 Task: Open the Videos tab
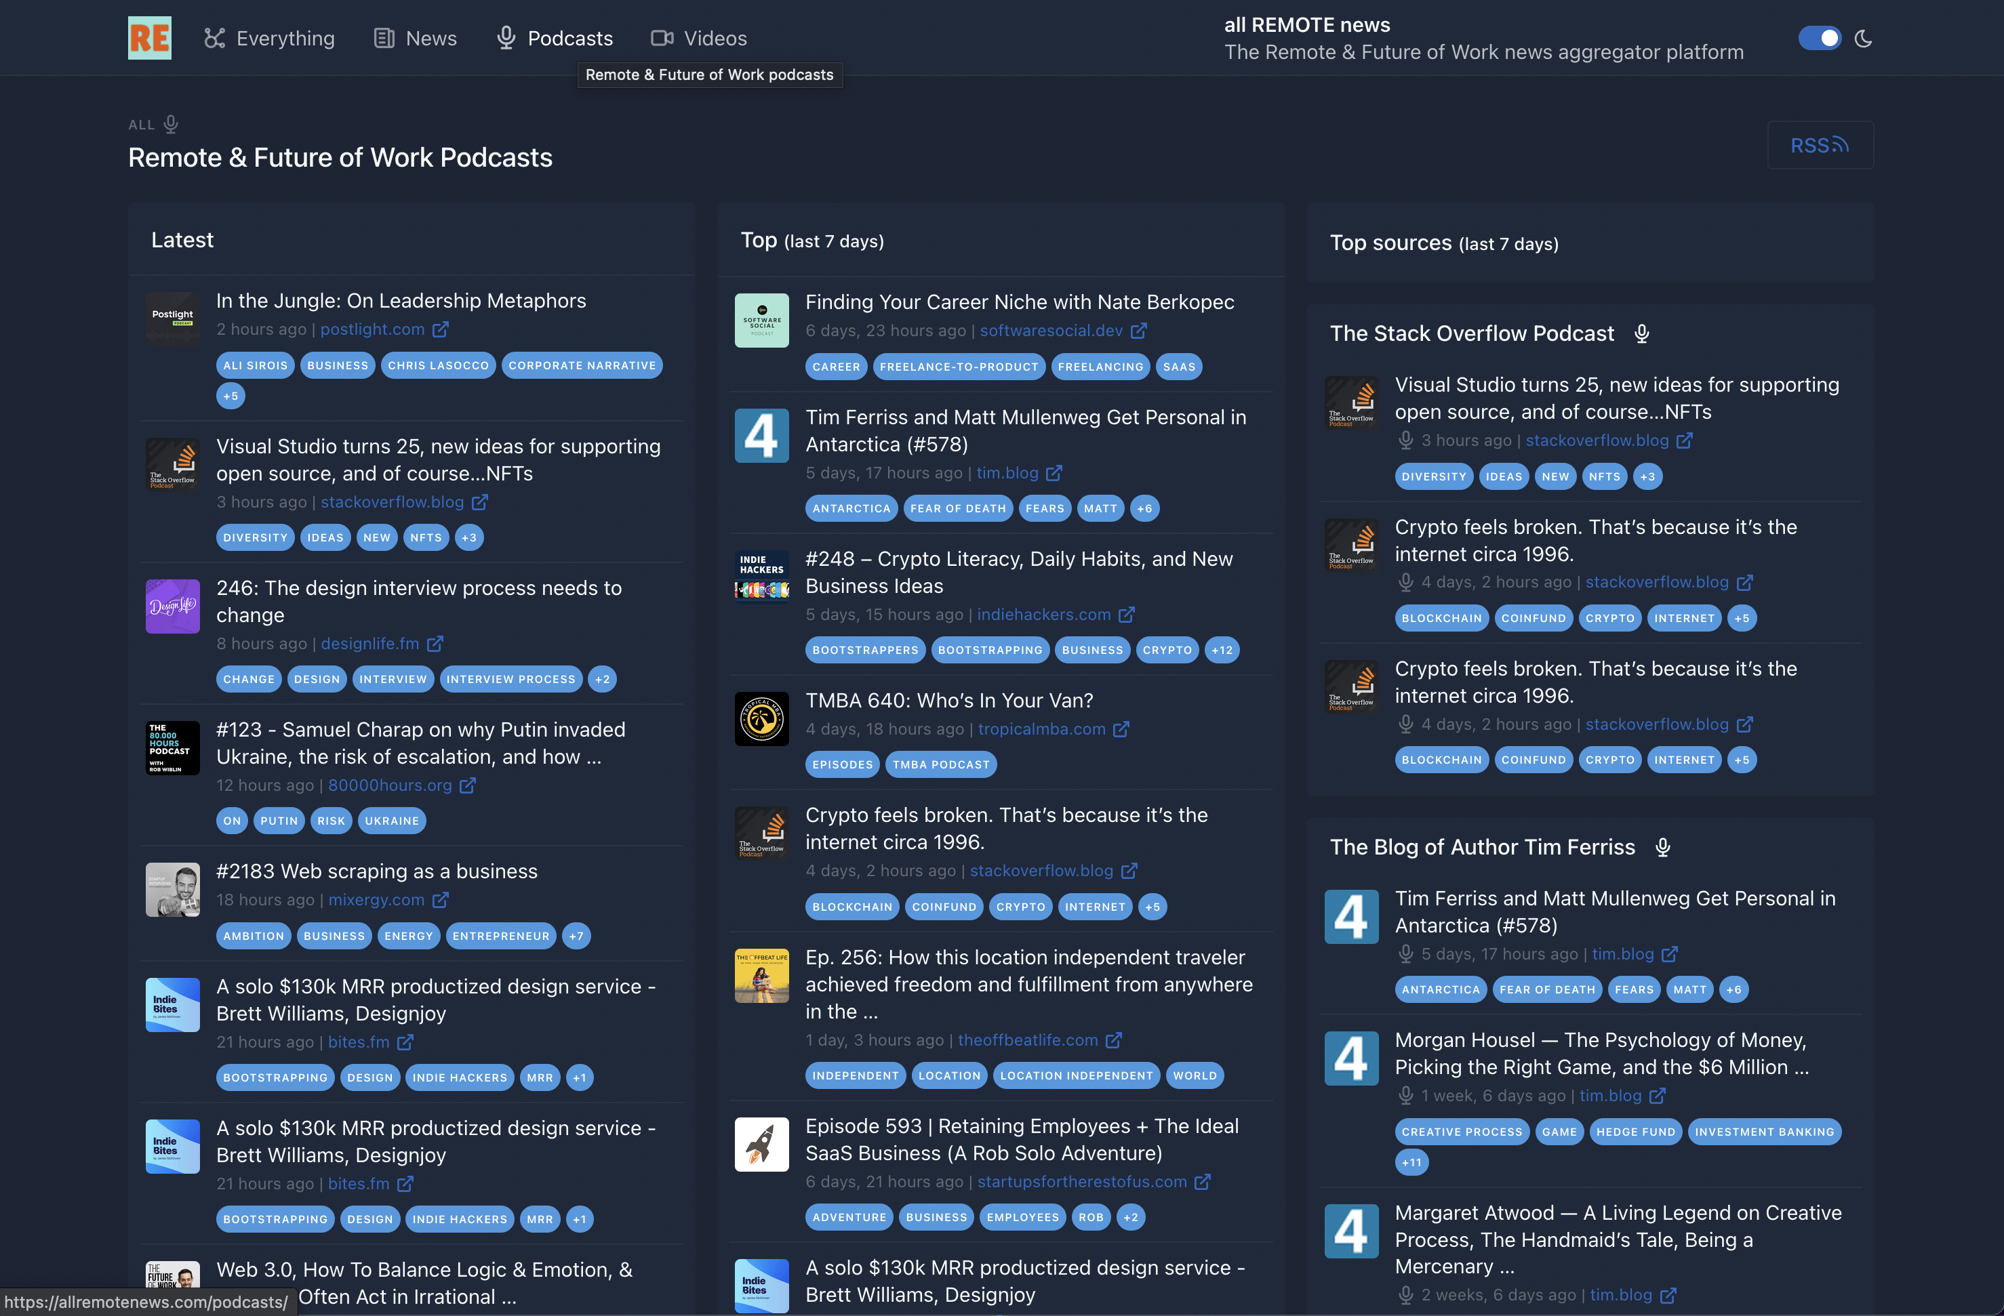pyautogui.click(x=699, y=39)
